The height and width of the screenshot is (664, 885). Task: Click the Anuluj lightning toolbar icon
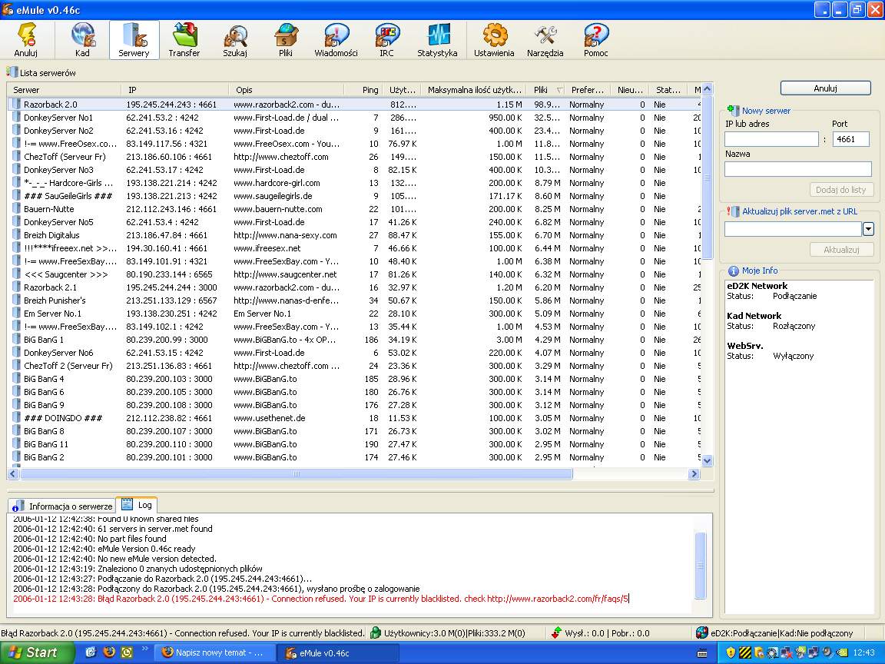(x=26, y=39)
